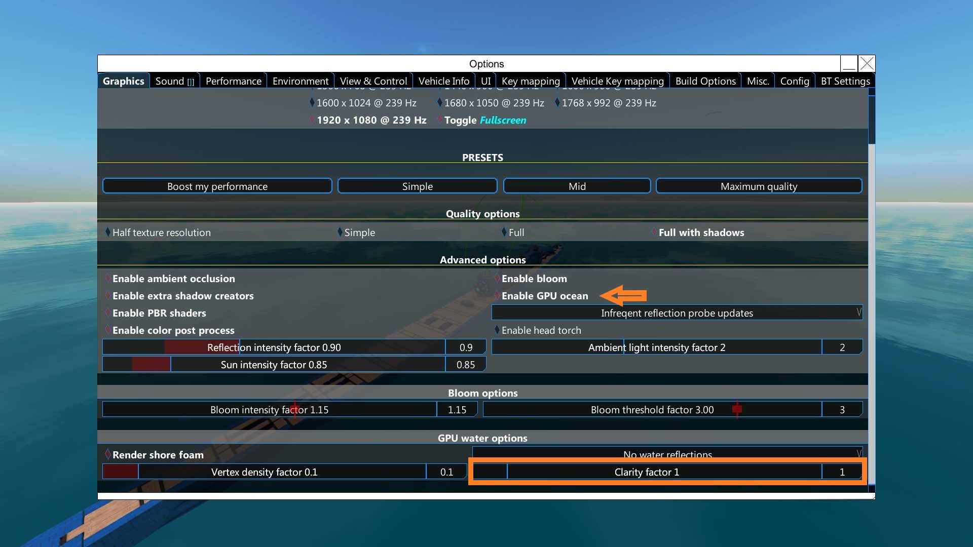Click diamond marker beside 1600 x 1024 resolution
The image size is (973, 547).
pyautogui.click(x=312, y=102)
